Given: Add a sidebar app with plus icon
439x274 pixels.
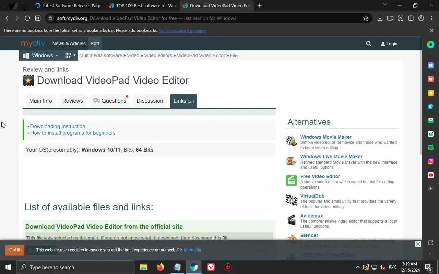Looking at the screenshot, I should pyautogui.click(x=431, y=189).
